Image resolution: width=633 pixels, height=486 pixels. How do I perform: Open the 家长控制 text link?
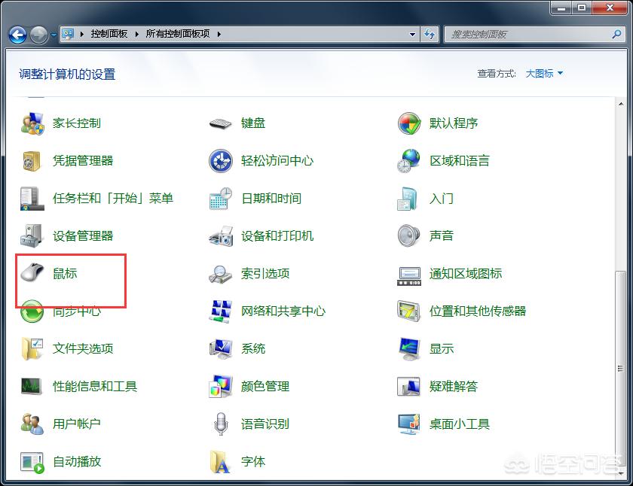pos(77,123)
